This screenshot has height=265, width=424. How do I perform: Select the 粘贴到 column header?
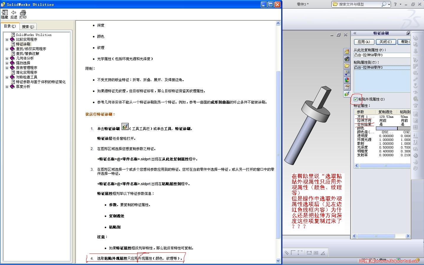click(404, 112)
